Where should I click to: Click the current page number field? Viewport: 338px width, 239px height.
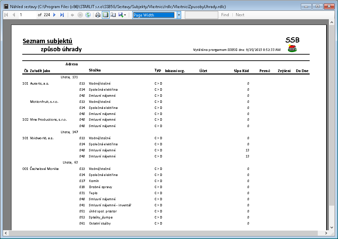(x=27, y=15)
